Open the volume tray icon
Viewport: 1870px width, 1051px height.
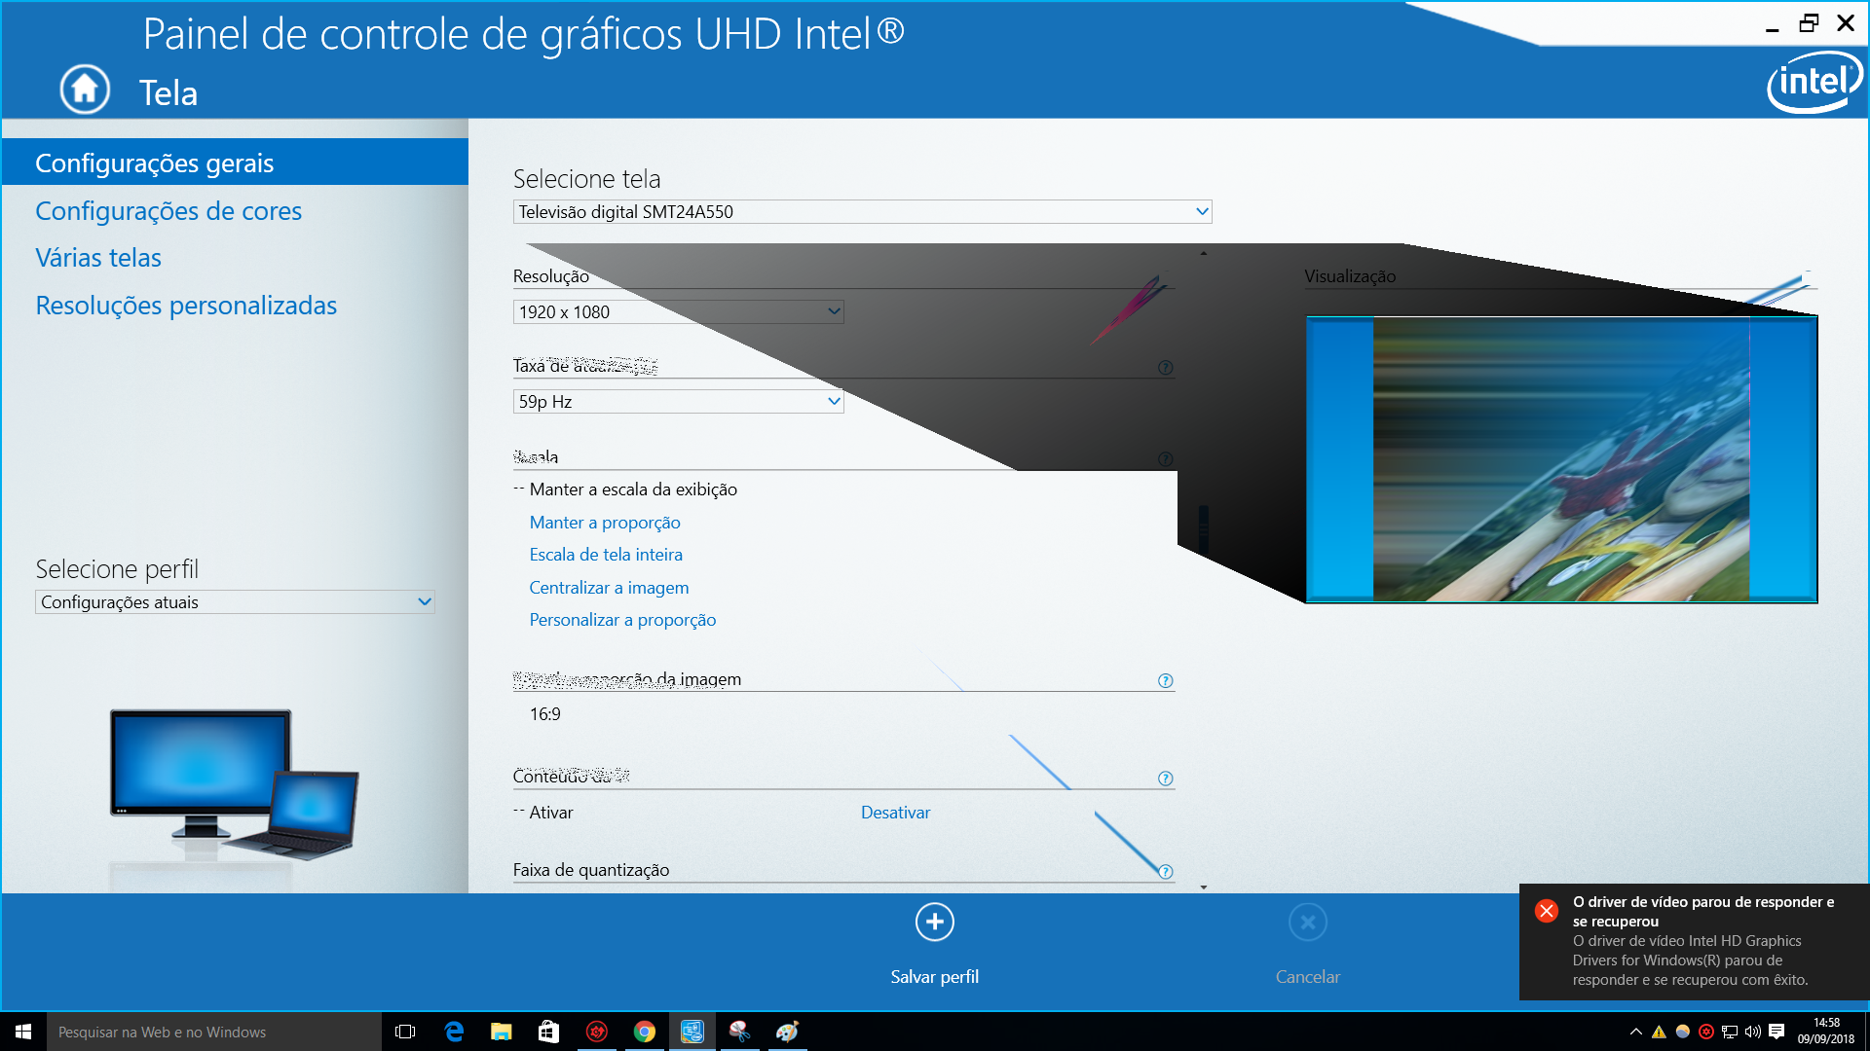tap(1753, 1032)
